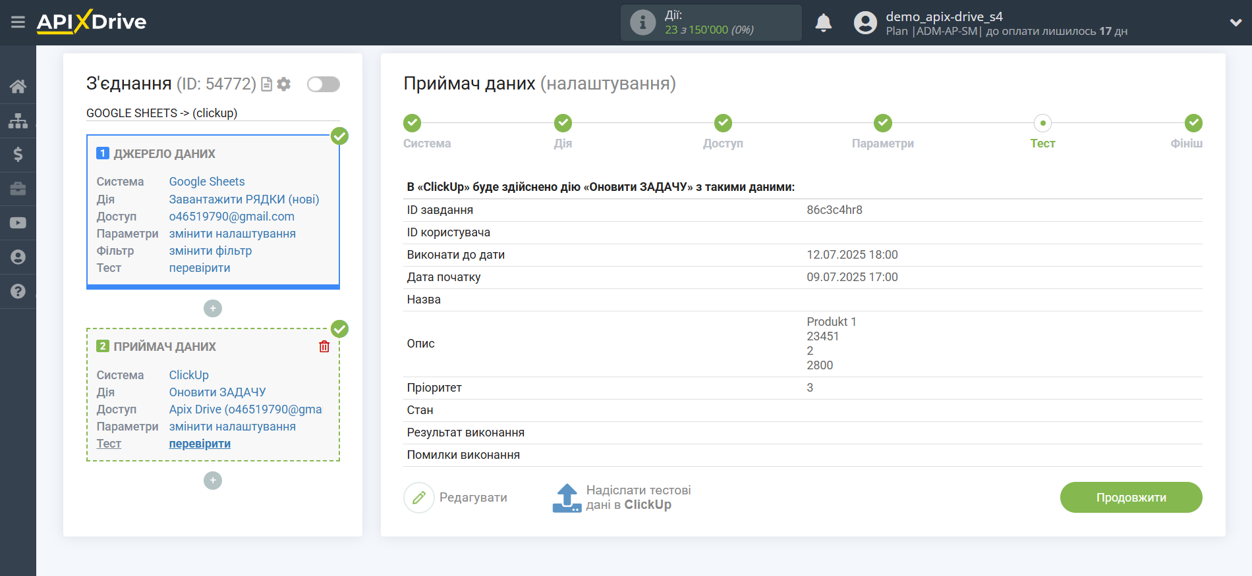Open the YouTube video icon in sidebar
Screen dimensions: 1252x576
tap(18, 223)
